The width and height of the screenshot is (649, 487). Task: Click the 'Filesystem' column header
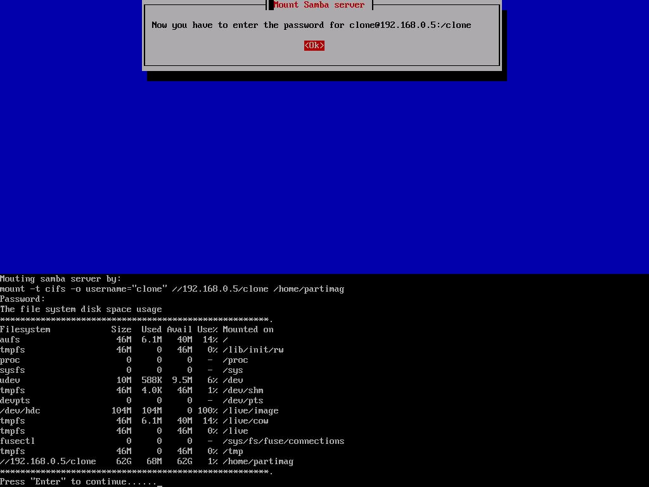[25, 330]
